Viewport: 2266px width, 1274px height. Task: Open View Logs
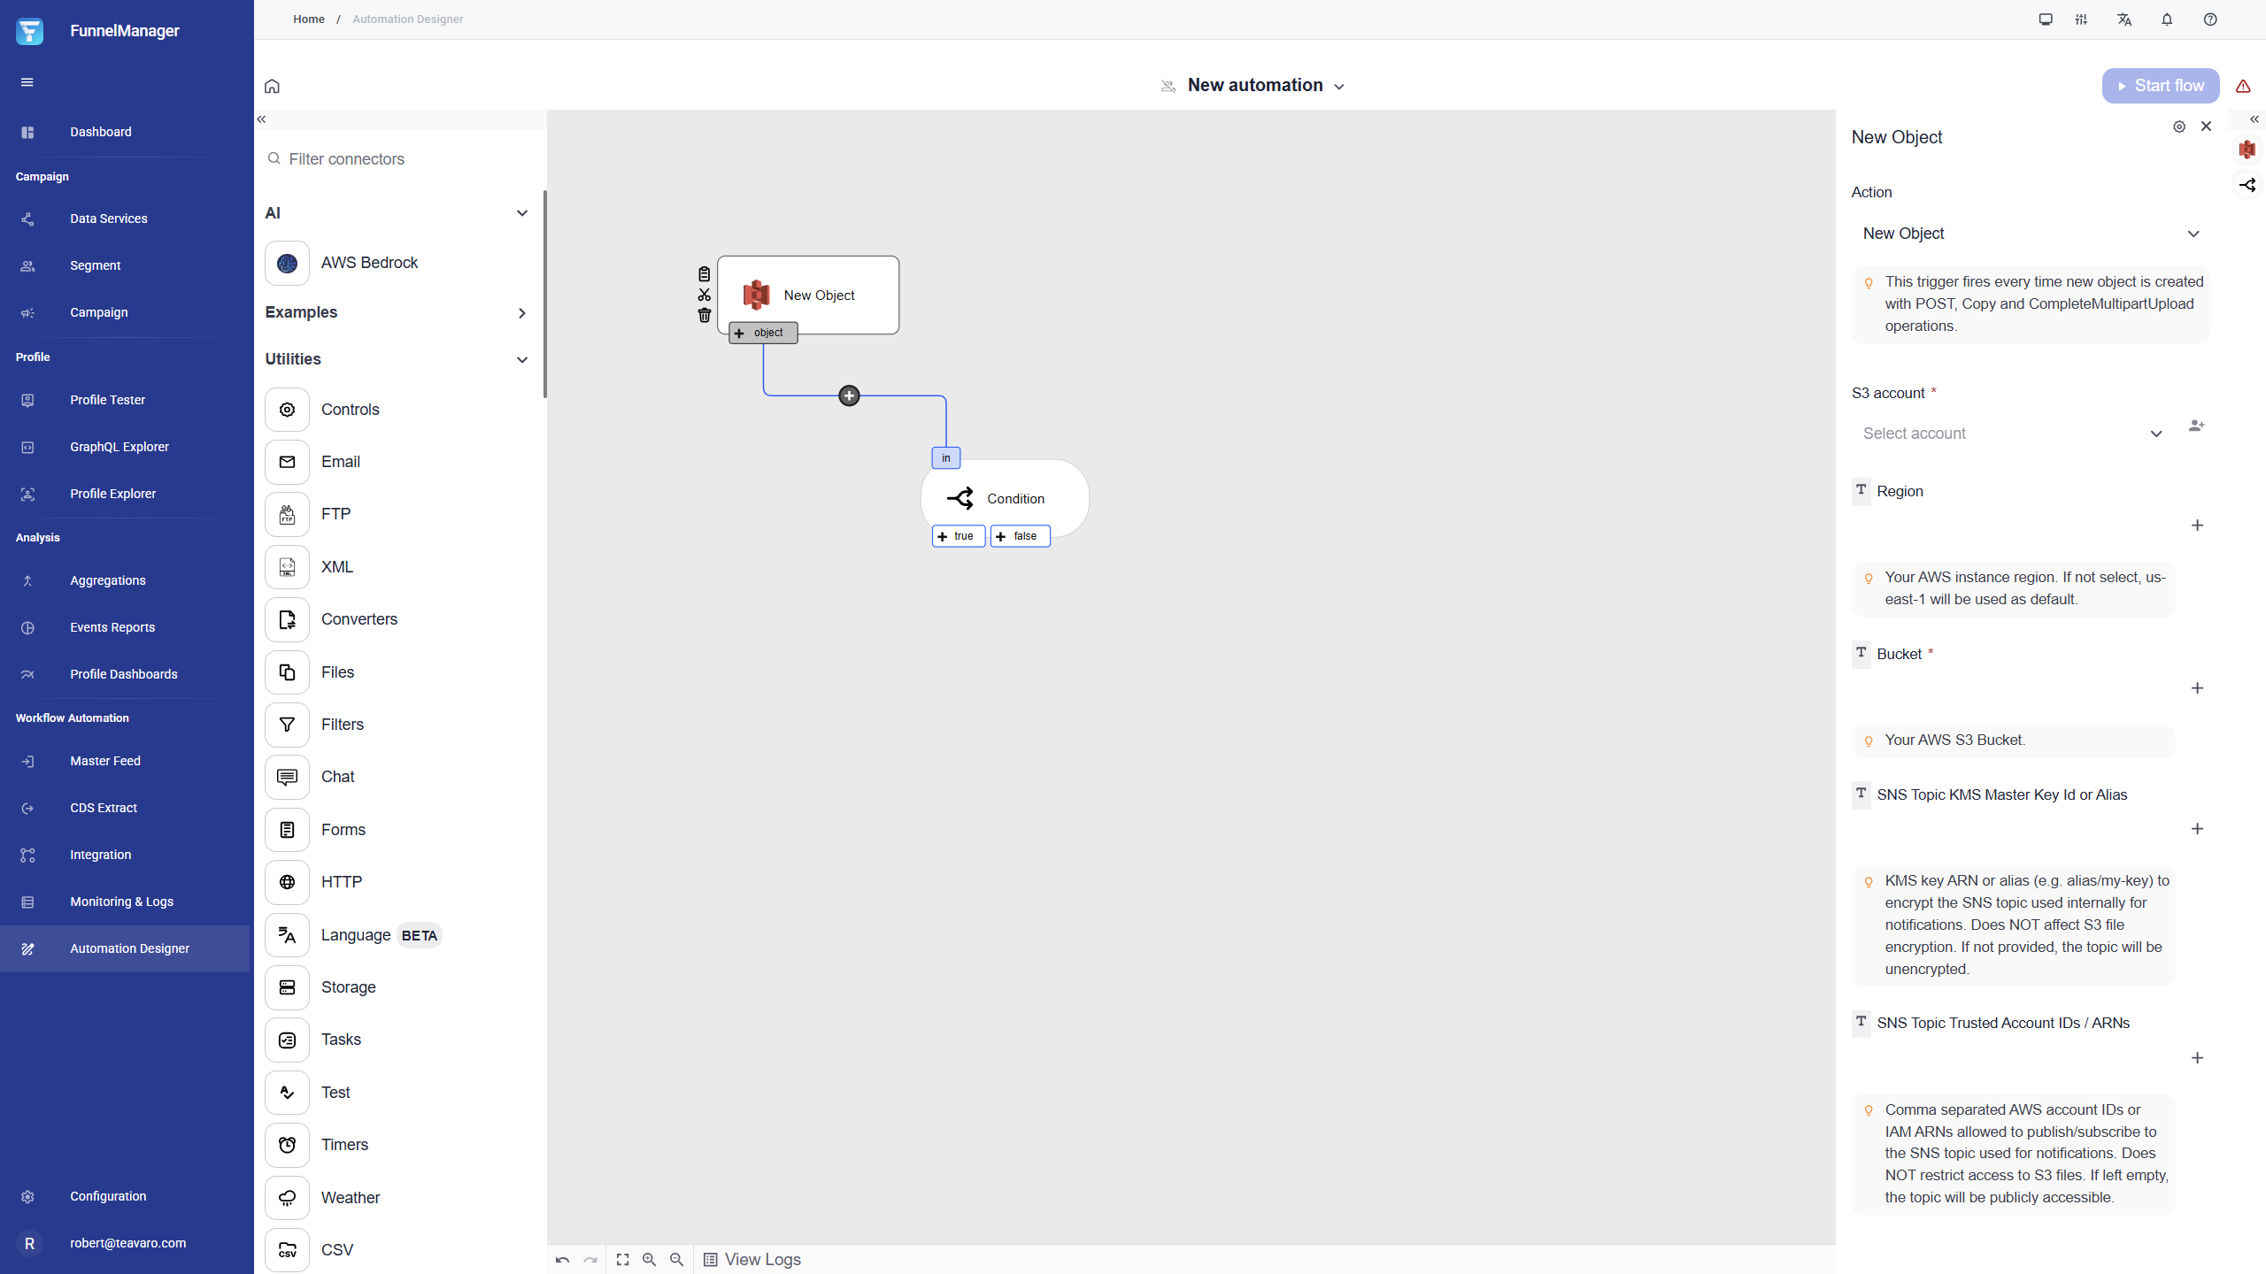(752, 1260)
